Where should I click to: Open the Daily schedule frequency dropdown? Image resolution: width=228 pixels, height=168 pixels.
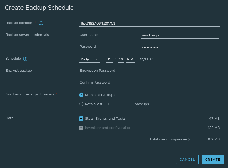(x=89, y=59)
